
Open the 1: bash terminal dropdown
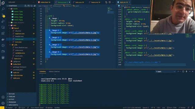pyautogui.click(x=165, y=71)
